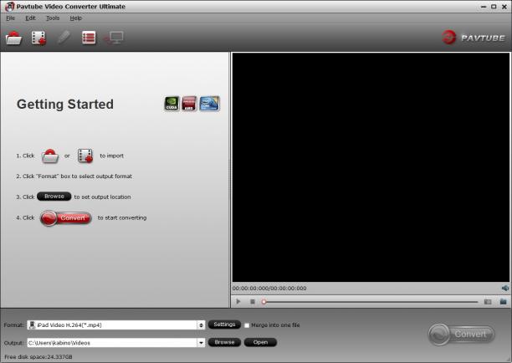Click the Settings button next to Format

224,325
